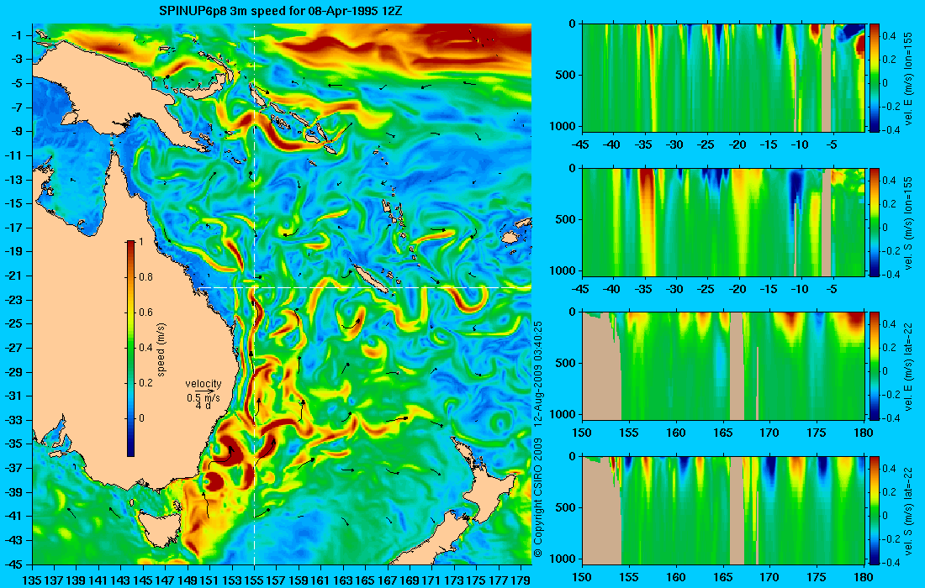
Task: Click latitude tick "-33" on the main map axis
Action: [15, 420]
